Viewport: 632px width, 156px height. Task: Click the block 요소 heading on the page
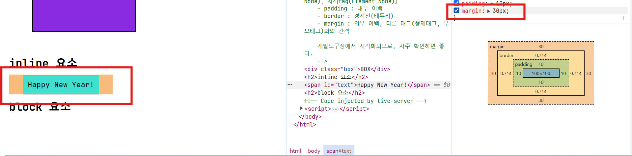point(40,107)
